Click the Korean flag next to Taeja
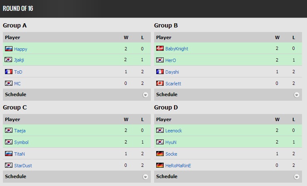 (9, 130)
